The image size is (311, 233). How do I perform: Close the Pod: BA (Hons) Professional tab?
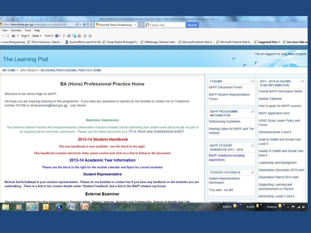(135, 25)
